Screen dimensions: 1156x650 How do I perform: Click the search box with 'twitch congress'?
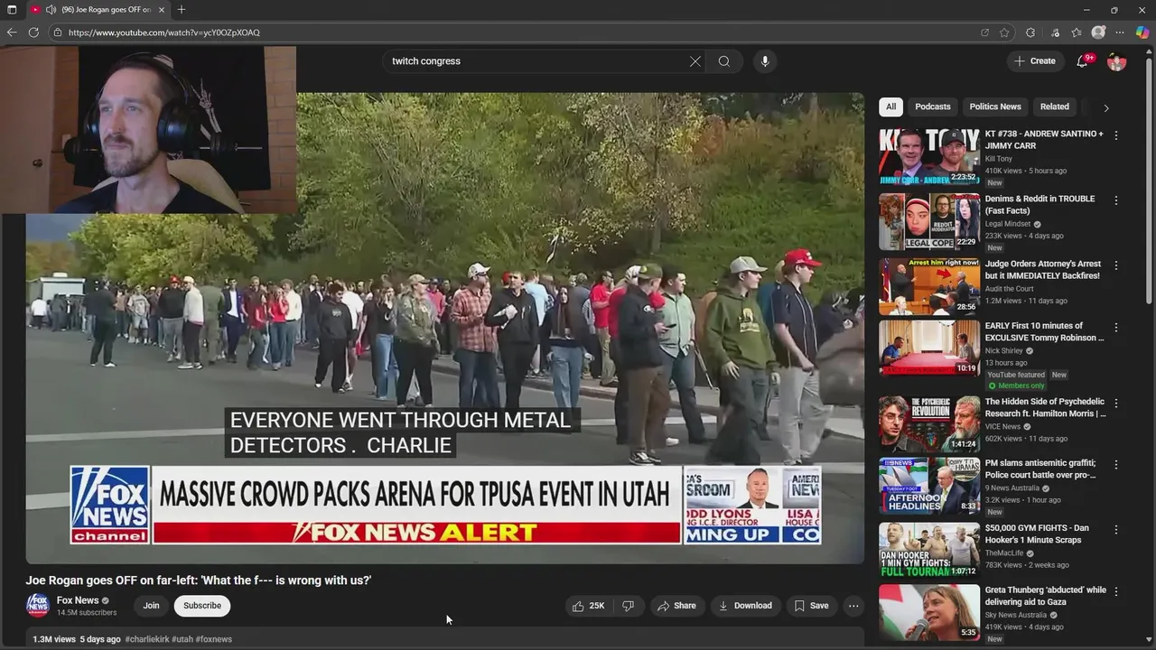coord(535,61)
